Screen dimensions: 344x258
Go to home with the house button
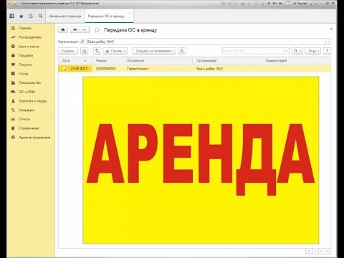click(x=63, y=30)
